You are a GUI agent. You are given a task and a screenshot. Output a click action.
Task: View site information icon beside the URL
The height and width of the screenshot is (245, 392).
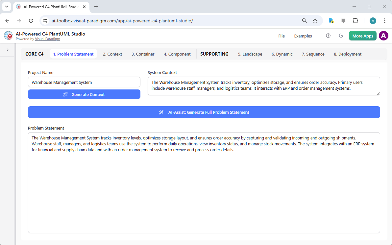point(45,20)
